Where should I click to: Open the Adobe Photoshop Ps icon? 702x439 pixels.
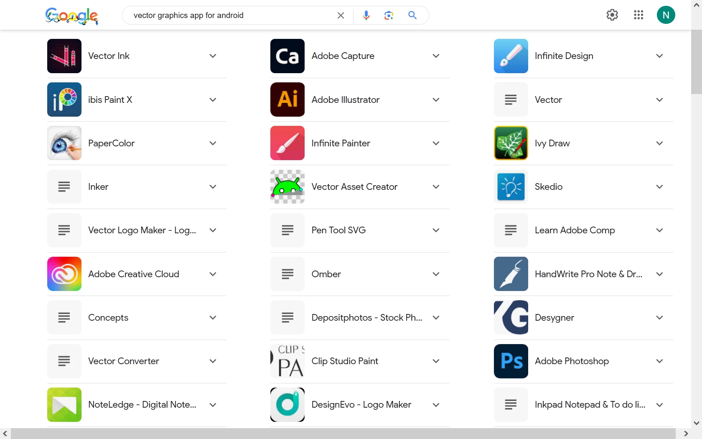pyautogui.click(x=511, y=361)
